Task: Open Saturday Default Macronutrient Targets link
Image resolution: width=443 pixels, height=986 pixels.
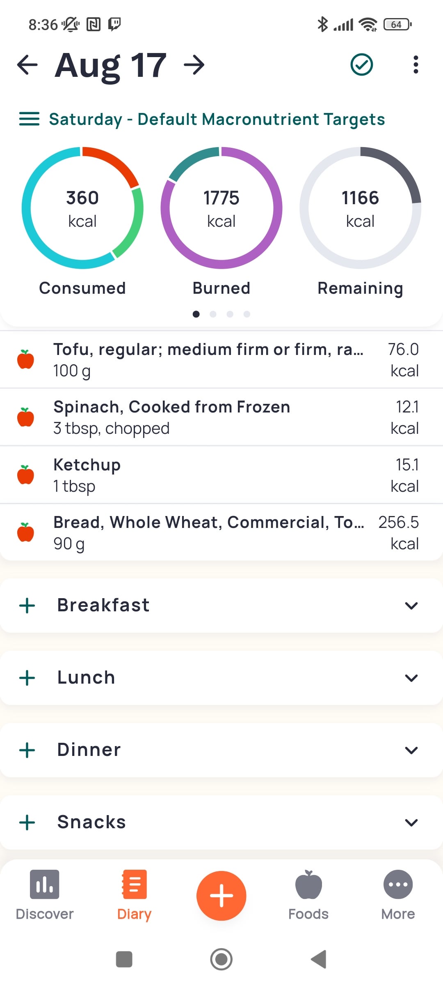Action: click(217, 119)
